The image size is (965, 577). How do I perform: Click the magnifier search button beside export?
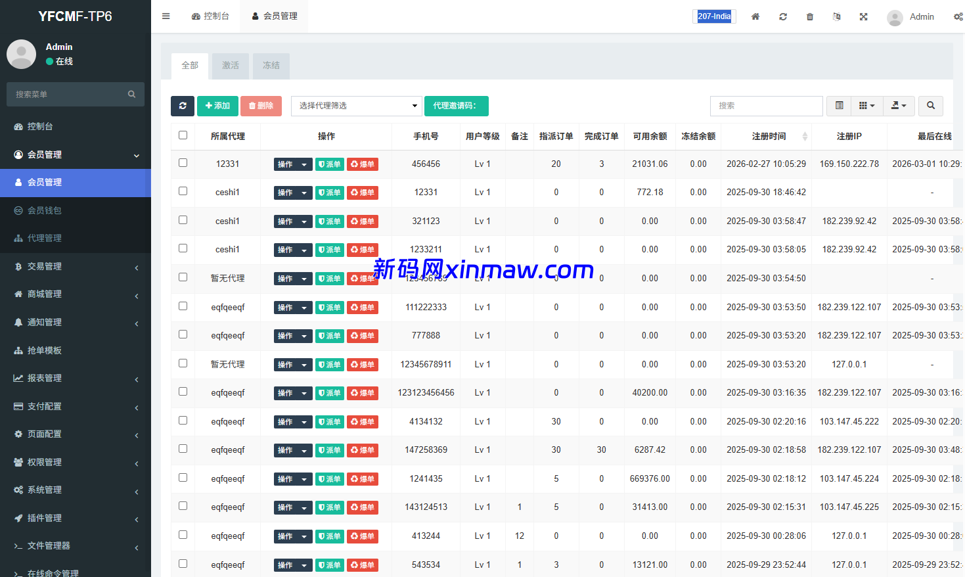click(x=931, y=106)
